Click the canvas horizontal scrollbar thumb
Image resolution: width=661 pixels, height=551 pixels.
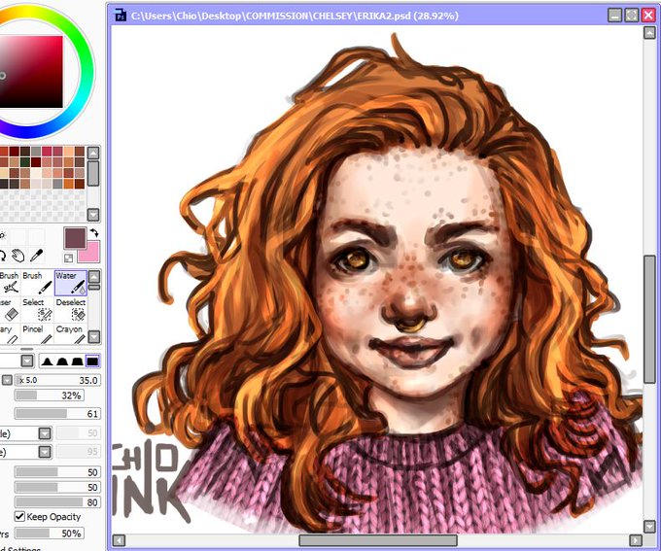(x=378, y=540)
